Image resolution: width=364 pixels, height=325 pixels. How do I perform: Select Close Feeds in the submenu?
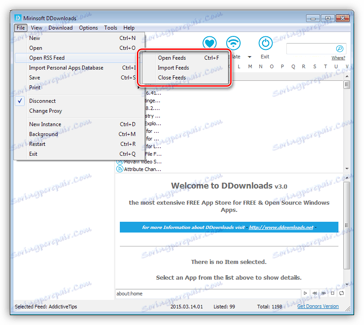click(x=185, y=78)
